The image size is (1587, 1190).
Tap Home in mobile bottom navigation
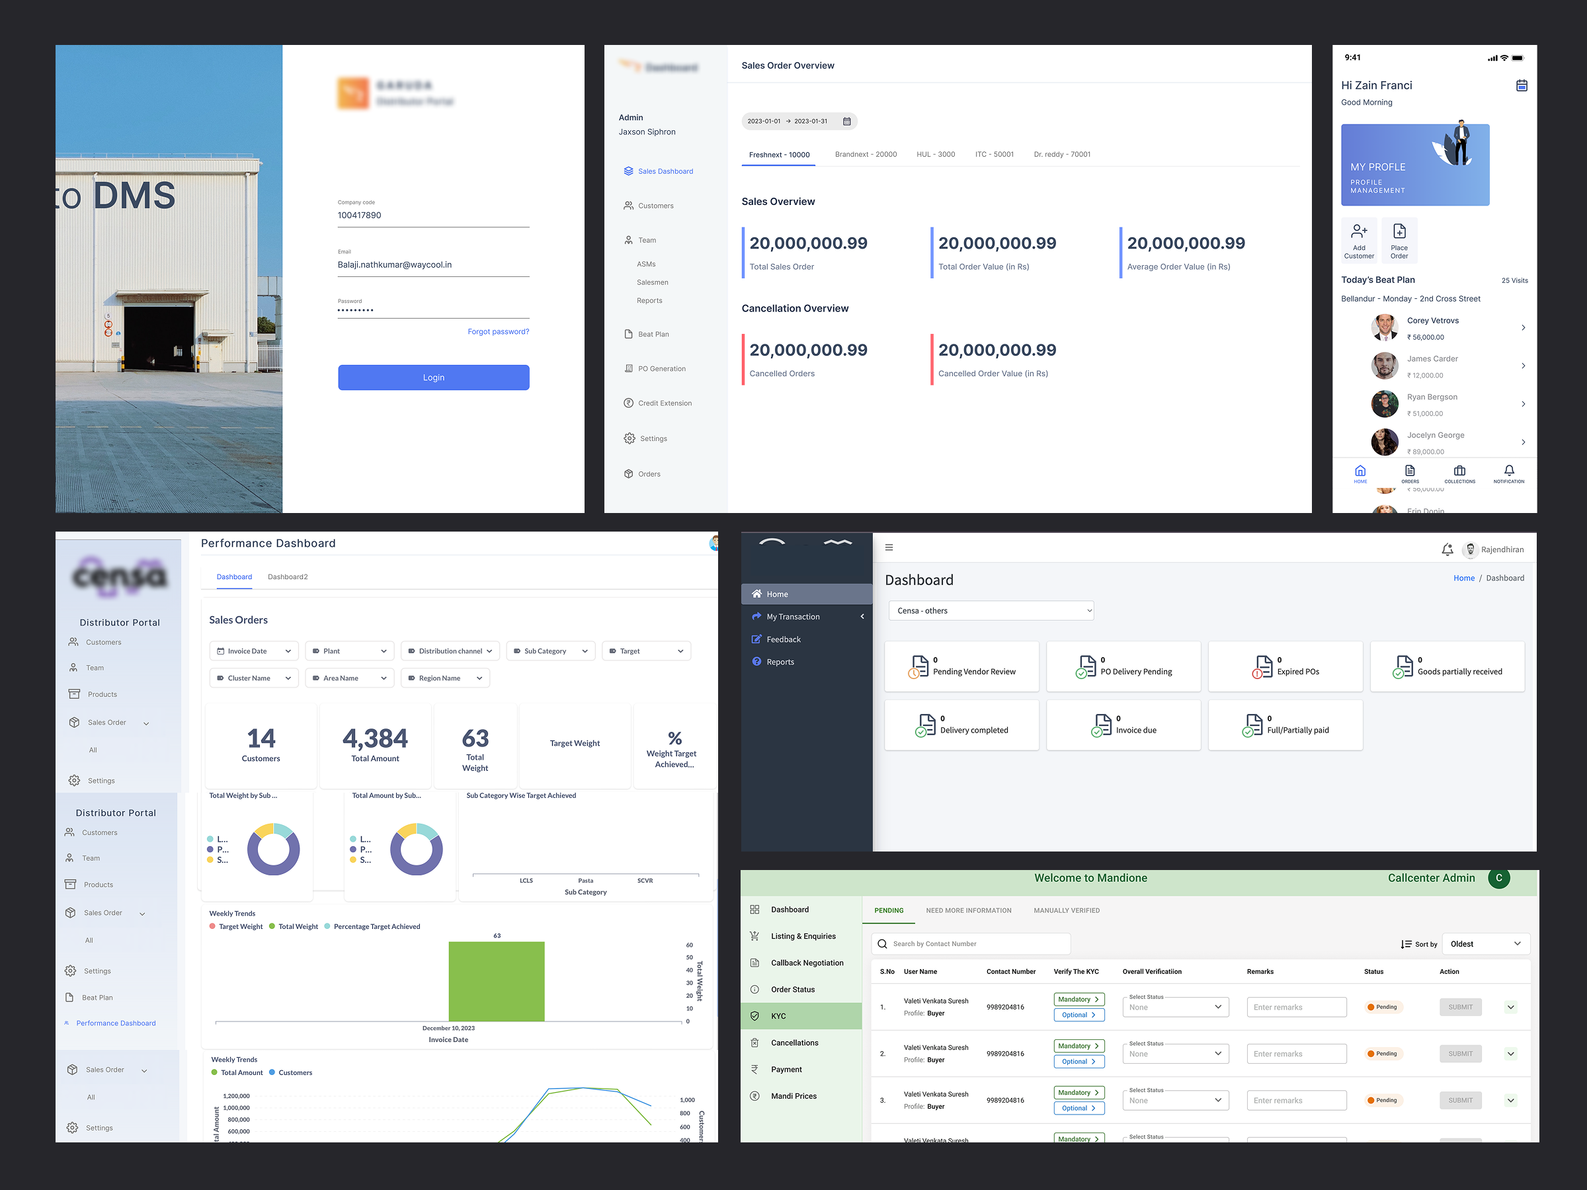pyautogui.click(x=1360, y=474)
